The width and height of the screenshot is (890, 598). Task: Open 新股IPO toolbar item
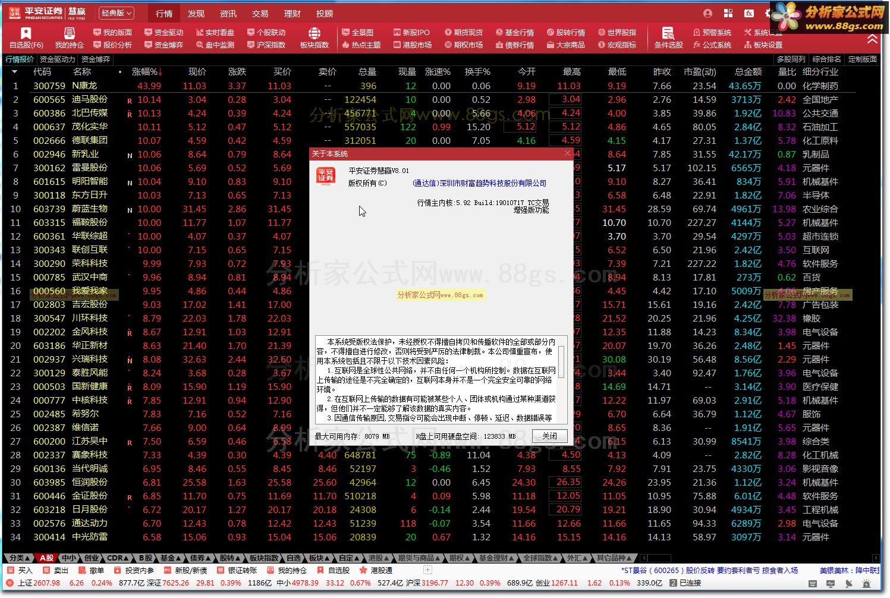pyautogui.click(x=411, y=32)
